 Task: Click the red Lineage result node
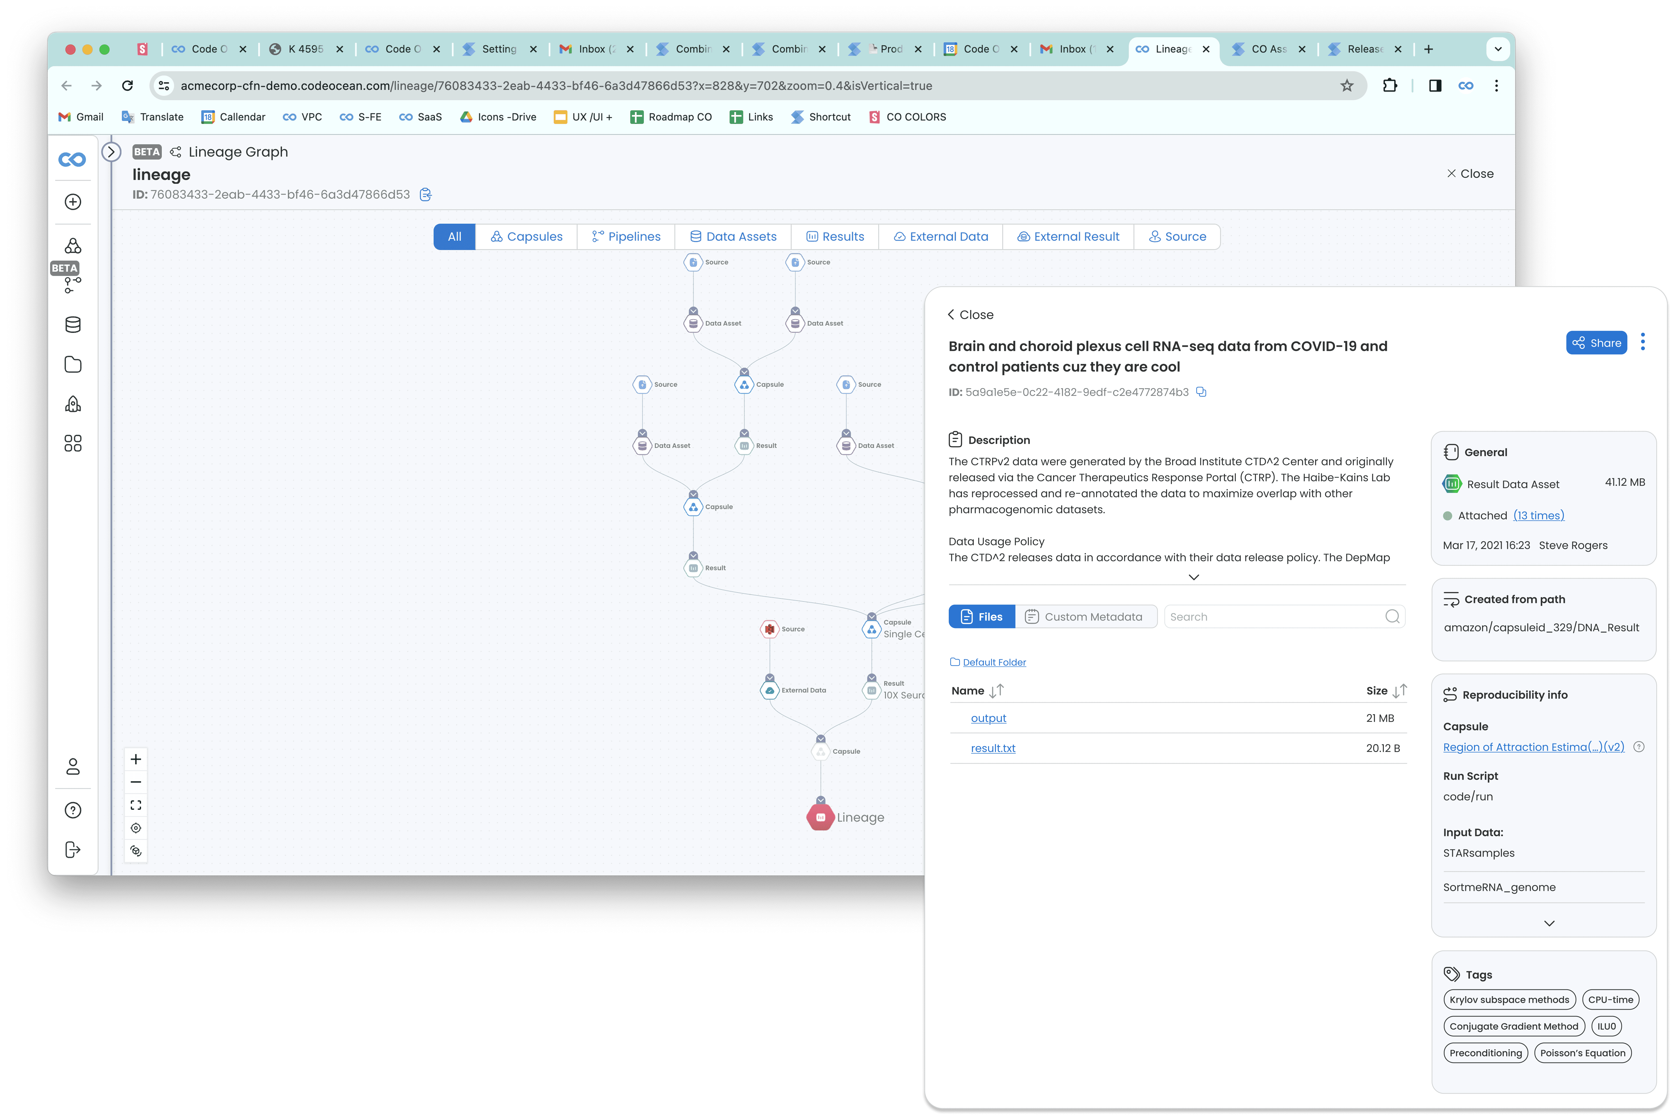821,817
